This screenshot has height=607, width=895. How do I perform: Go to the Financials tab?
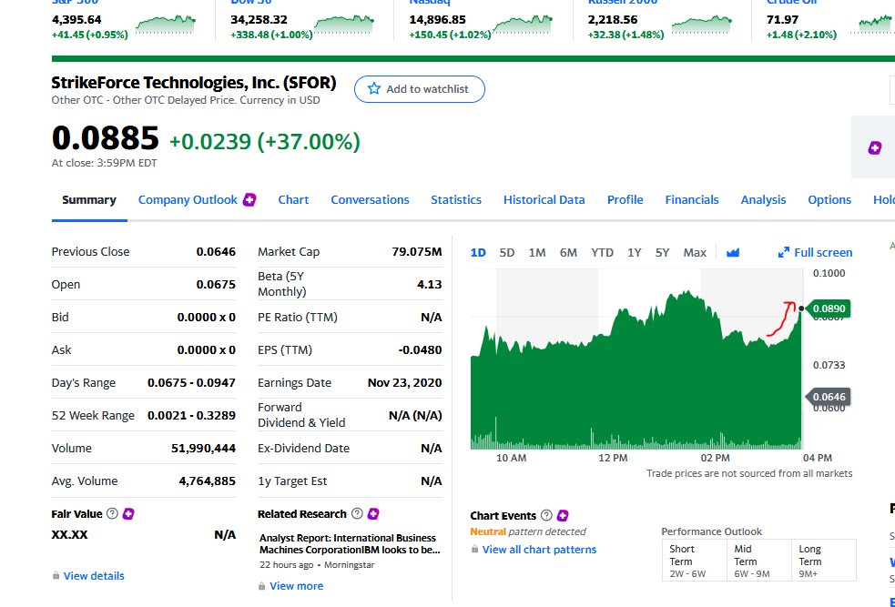pos(692,199)
